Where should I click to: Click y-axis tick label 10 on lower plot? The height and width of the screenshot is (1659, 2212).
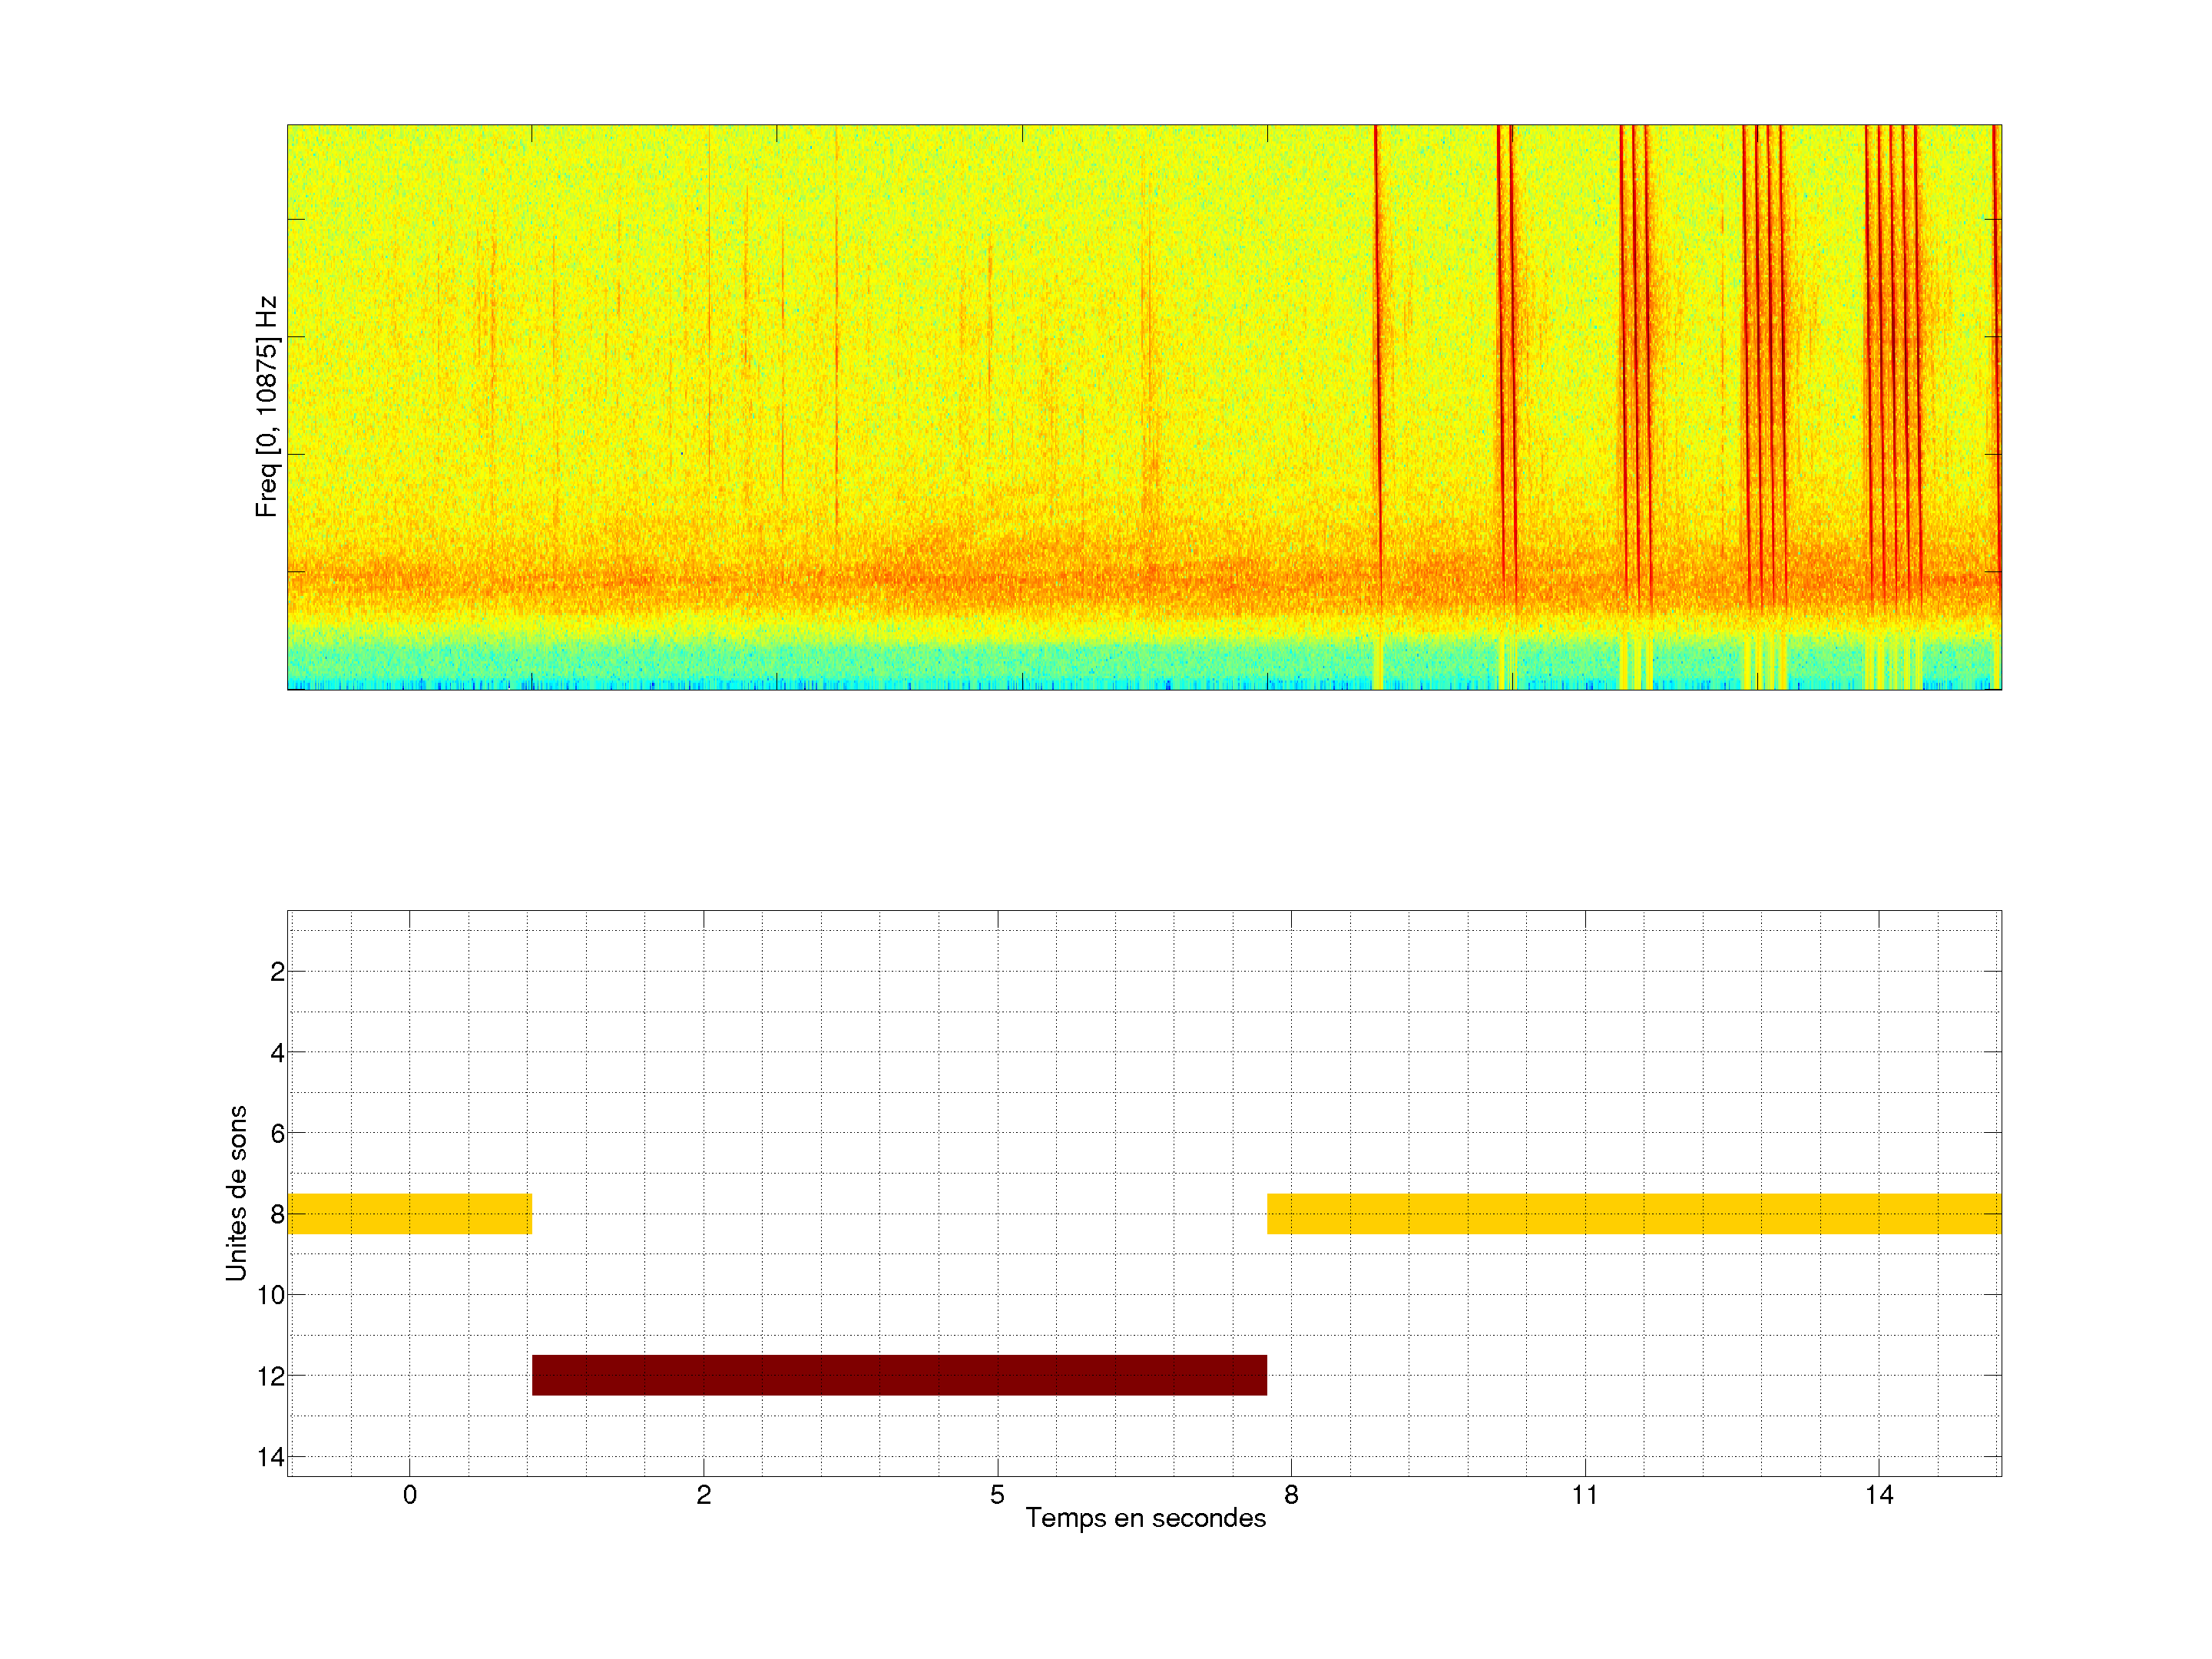click(270, 1295)
